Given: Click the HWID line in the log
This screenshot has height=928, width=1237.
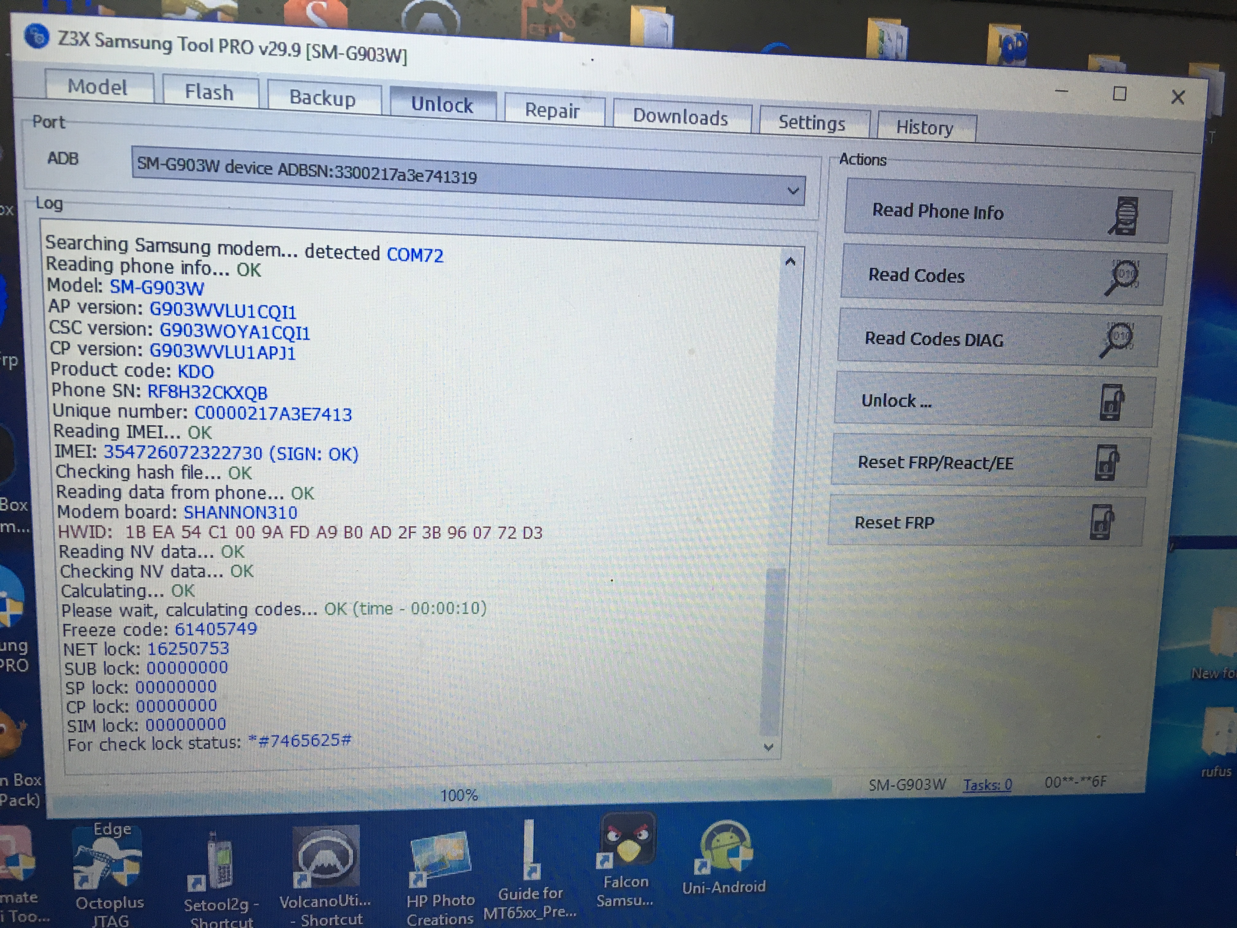Looking at the screenshot, I should pos(300,532).
